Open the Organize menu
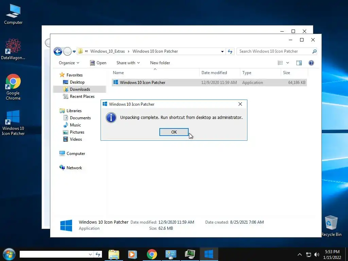Screen dimensions: 348x261 (x=69, y=63)
